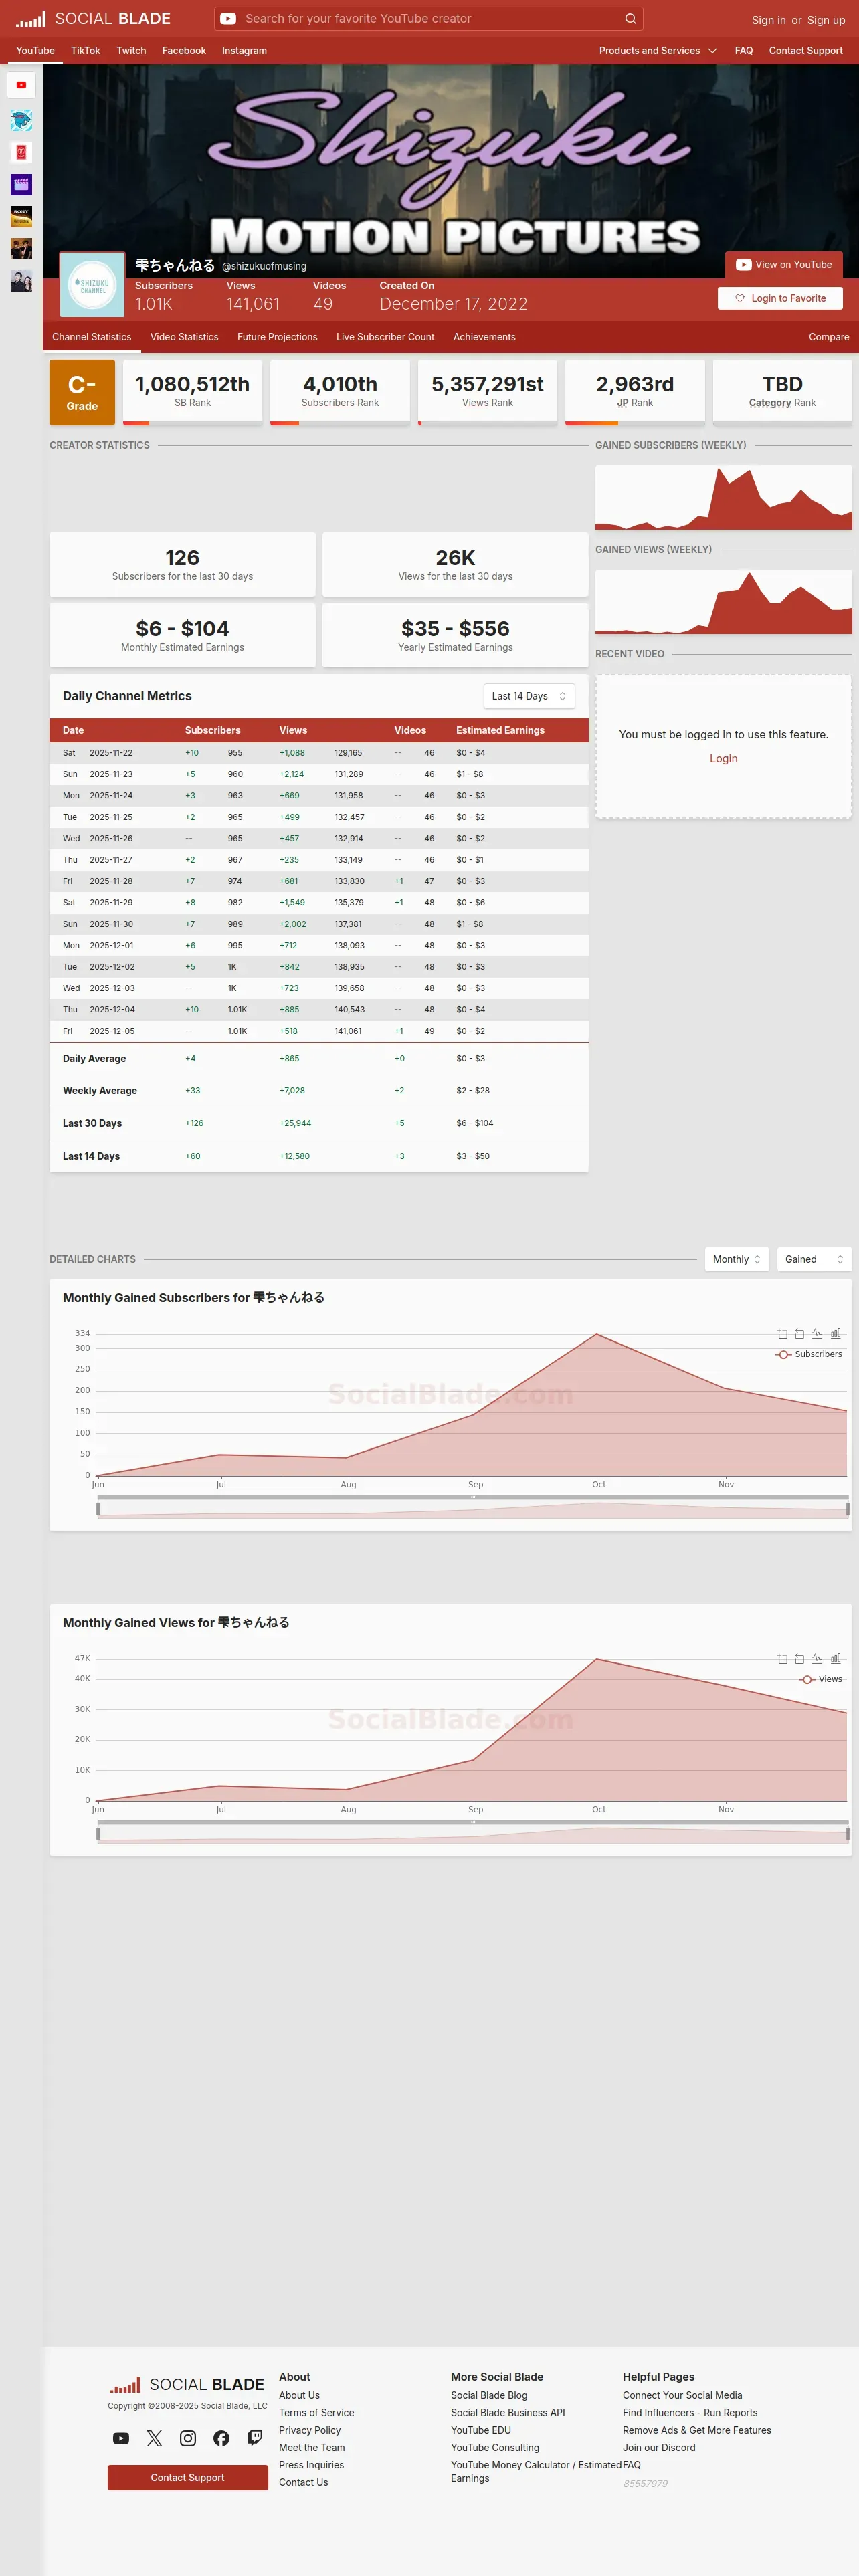The image size is (859, 2576).
Task: Switch Views chart to bar view
Action: coord(835,1659)
